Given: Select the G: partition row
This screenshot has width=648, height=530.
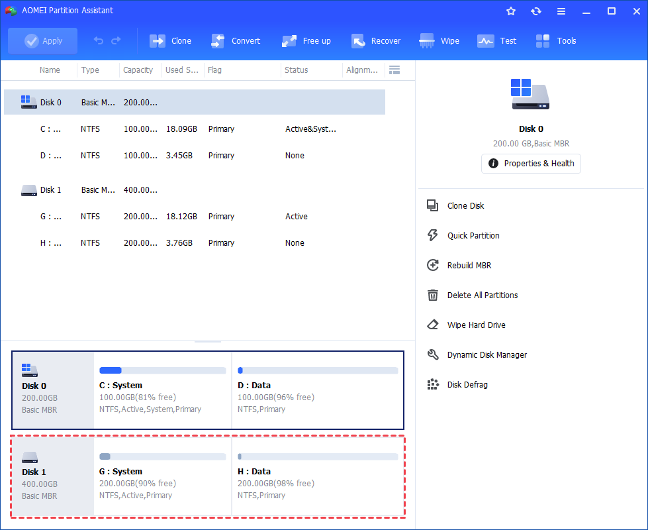Looking at the screenshot, I should pos(194,217).
